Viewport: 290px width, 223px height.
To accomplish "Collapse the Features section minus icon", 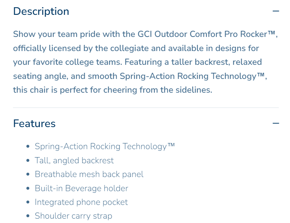I will pos(276,123).
